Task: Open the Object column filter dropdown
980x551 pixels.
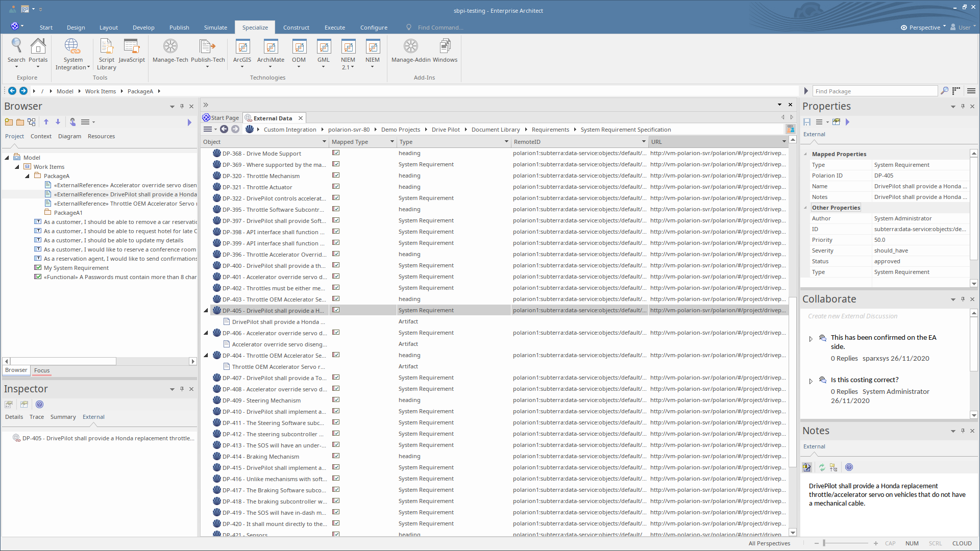Action: (324, 142)
